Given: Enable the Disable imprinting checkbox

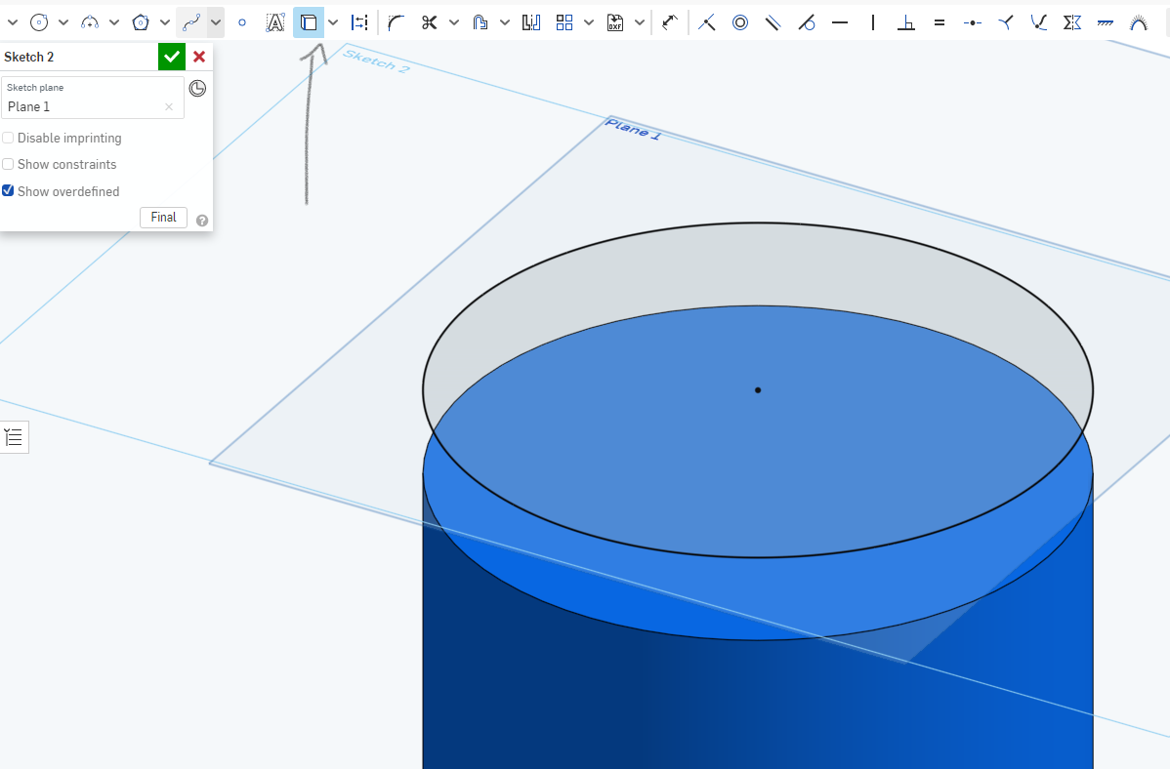Looking at the screenshot, I should [8, 138].
